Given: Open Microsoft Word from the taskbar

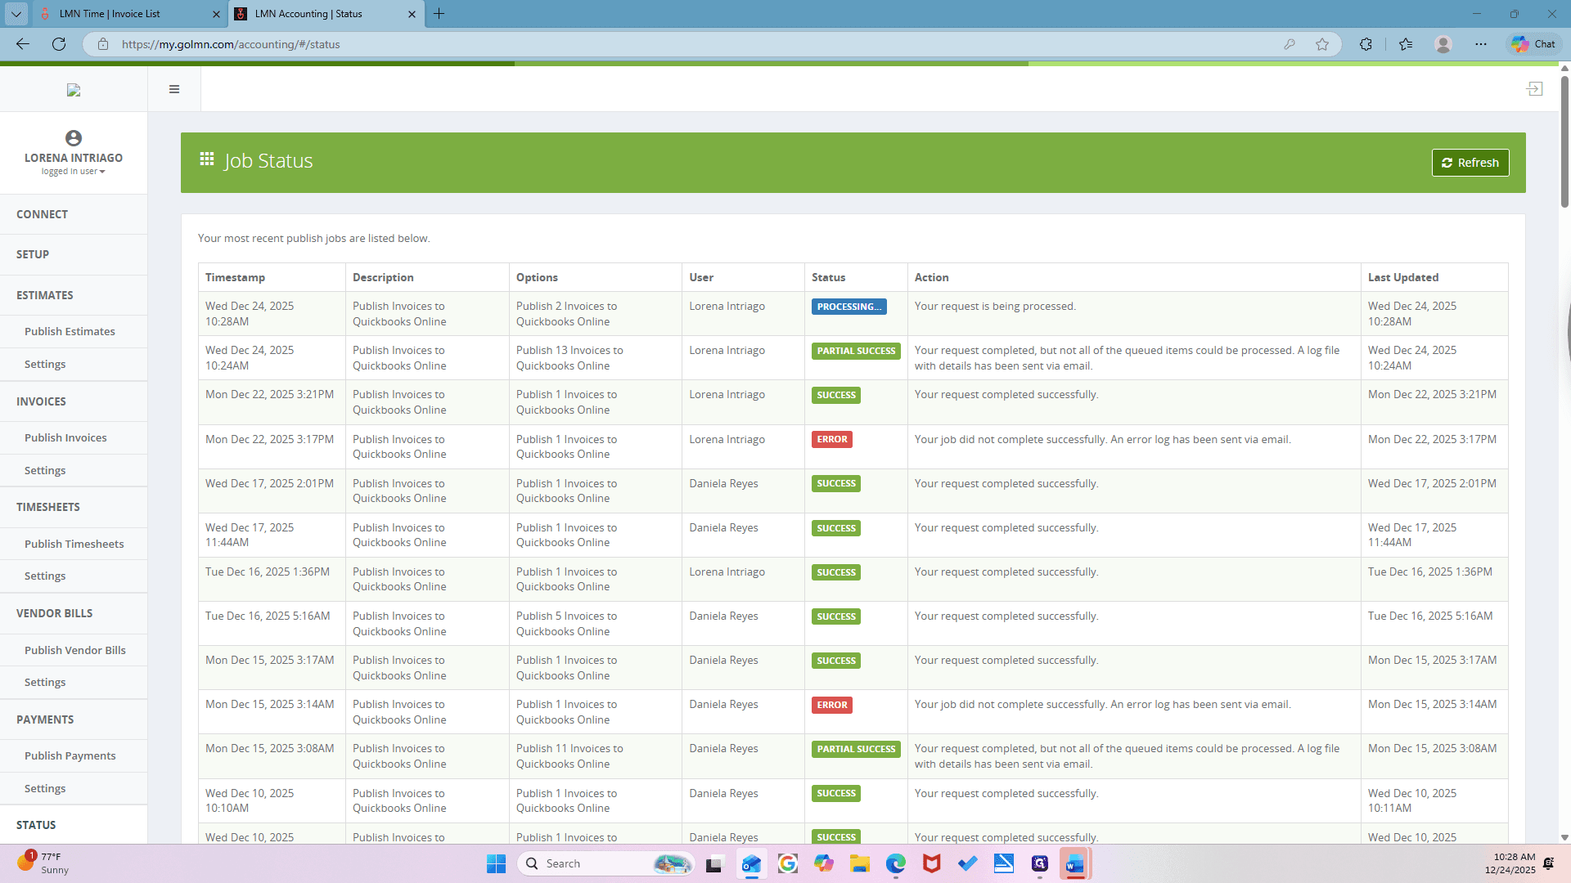Looking at the screenshot, I should click(1075, 863).
